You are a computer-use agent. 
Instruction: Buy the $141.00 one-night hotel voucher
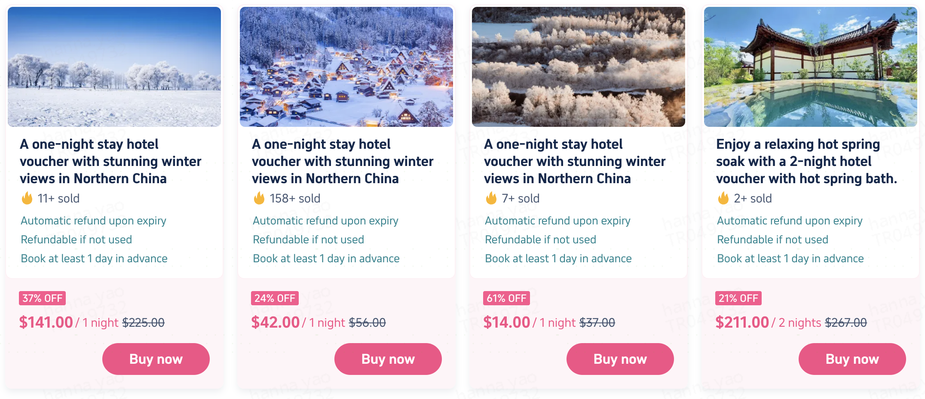[x=156, y=359]
